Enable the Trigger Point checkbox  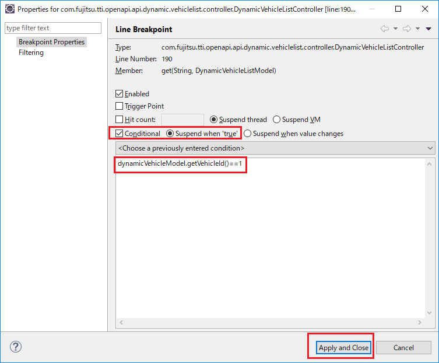point(120,106)
